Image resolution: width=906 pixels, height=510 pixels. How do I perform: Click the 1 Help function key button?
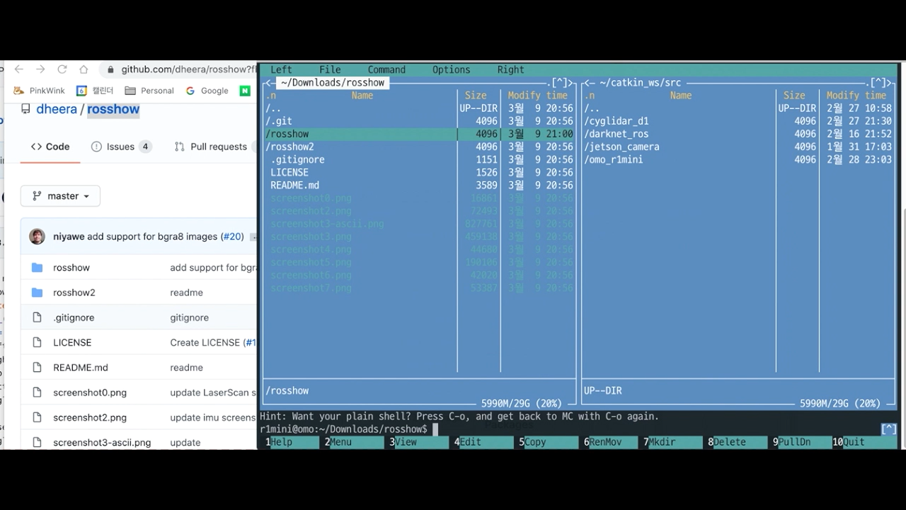(x=292, y=442)
